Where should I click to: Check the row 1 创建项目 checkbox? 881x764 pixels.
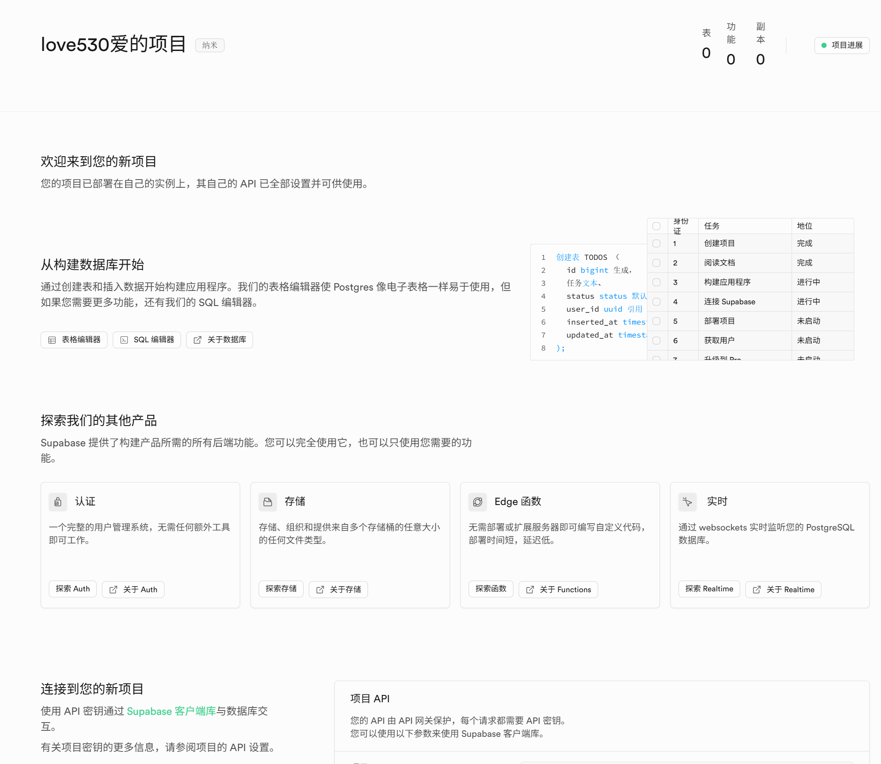(x=656, y=243)
